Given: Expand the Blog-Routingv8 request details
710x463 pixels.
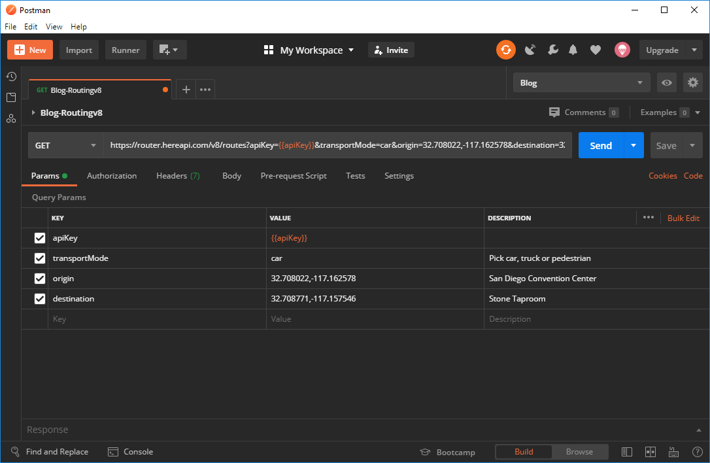Looking at the screenshot, I should (33, 112).
